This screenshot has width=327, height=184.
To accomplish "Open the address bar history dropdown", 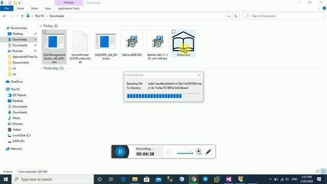I will click(x=228, y=16).
